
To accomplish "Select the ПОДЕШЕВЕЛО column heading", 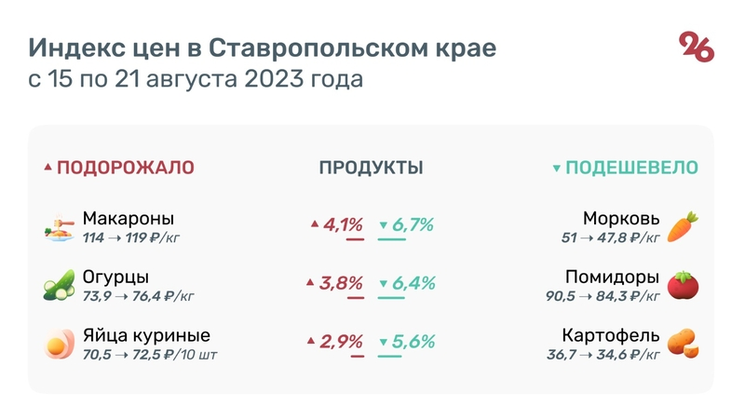I will [x=632, y=168].
